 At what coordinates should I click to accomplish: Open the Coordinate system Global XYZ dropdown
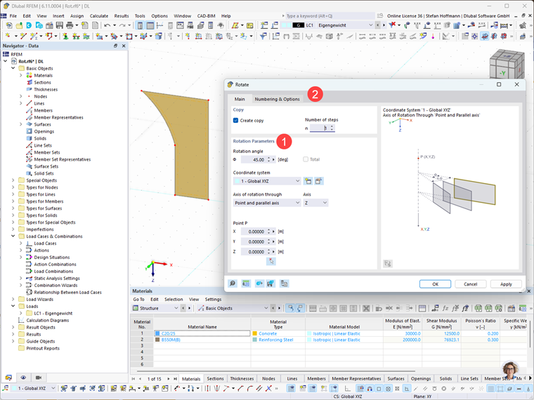(x=267, y=181)
